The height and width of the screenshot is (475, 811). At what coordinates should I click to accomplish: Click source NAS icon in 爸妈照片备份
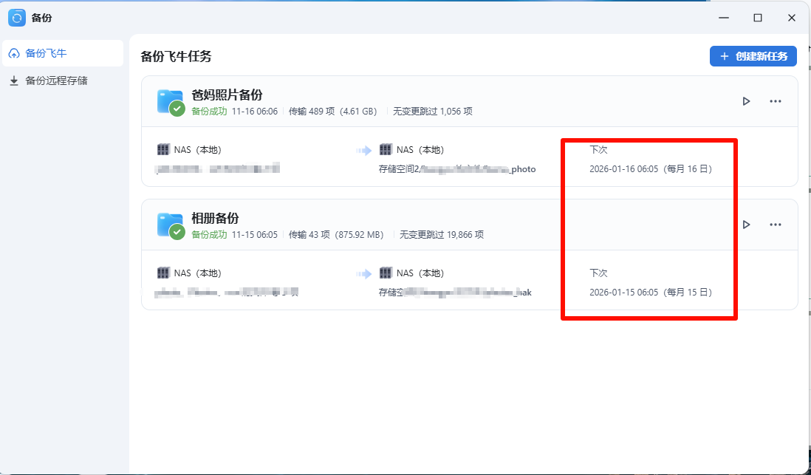[x=163, y=149]
